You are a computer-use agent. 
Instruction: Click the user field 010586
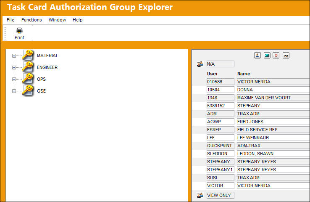(221, 82)
